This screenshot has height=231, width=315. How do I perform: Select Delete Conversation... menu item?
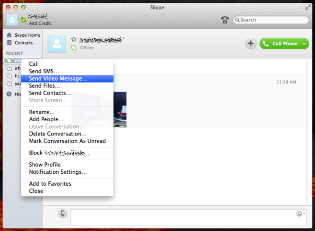point(67,134)
